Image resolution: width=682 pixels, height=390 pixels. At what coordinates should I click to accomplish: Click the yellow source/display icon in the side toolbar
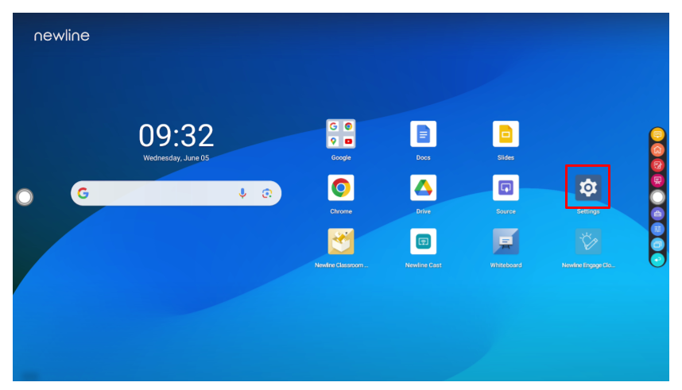[657, 134]
